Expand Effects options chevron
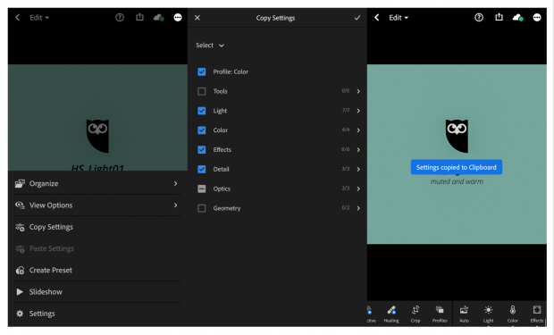554x335 pixels. 358,149
